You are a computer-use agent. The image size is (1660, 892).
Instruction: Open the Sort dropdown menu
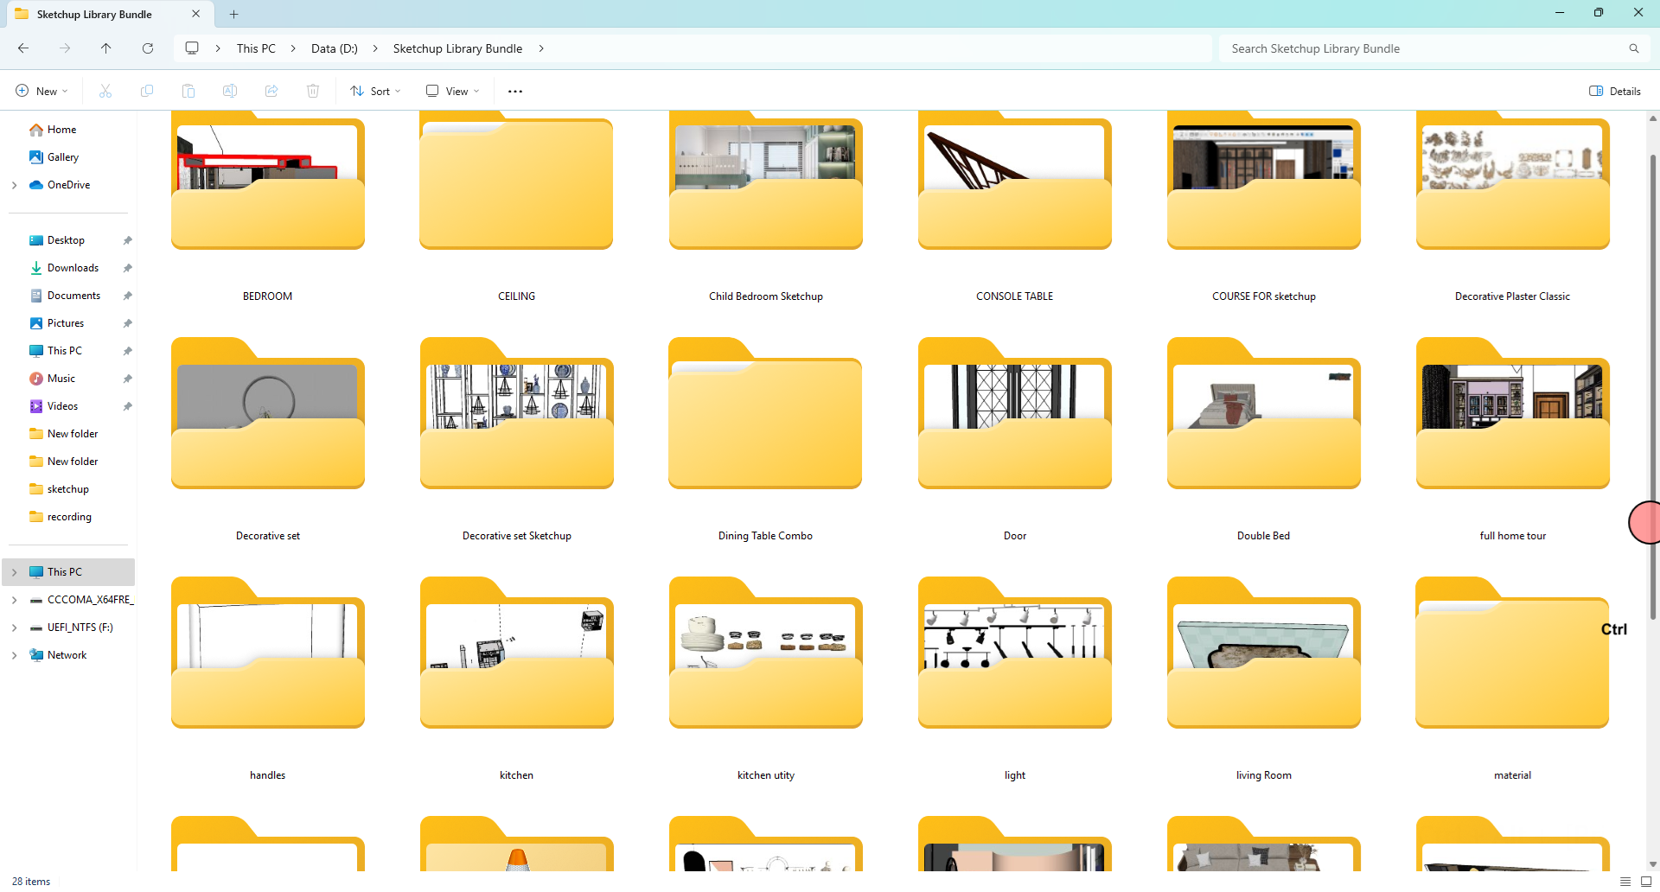tap(375, 91)
